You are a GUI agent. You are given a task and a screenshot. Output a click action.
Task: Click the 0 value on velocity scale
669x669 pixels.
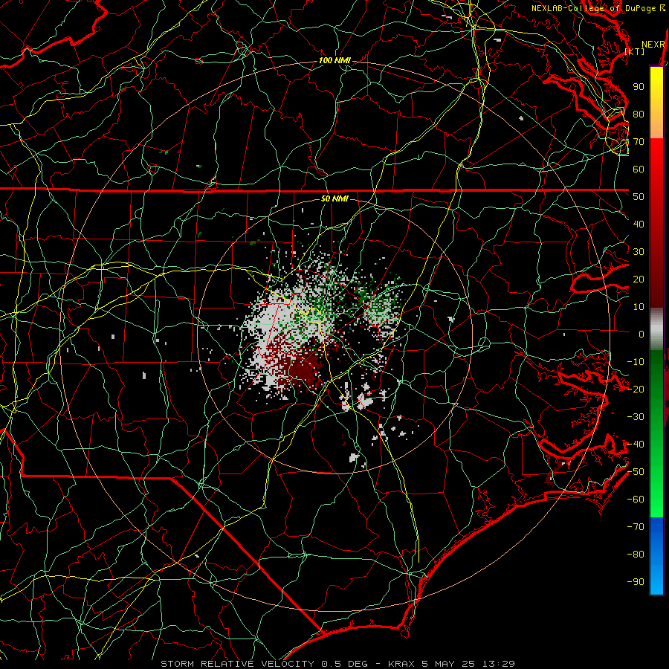(641, 334)
